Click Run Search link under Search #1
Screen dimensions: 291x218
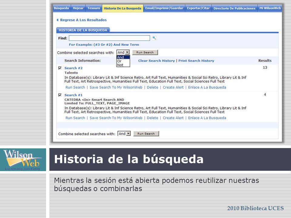pos(75,118)
